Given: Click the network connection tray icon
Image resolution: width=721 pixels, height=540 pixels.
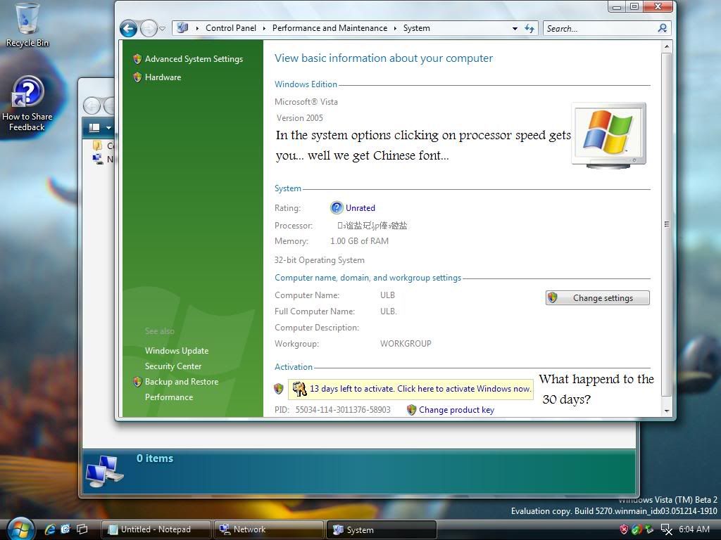Looking at the screenshot, I should 666,529.
